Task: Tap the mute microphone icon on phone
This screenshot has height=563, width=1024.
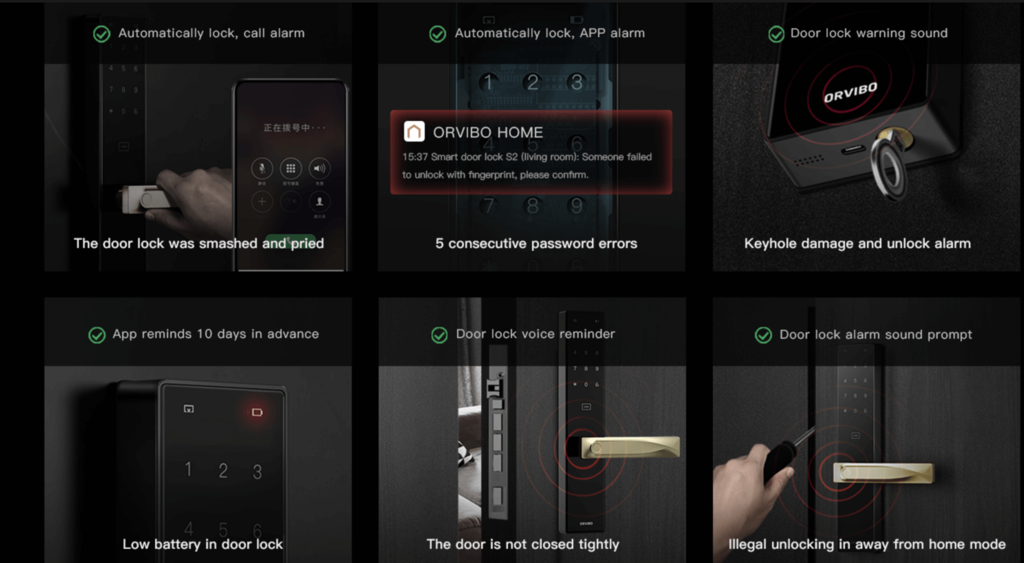Action: click(262, 169)
